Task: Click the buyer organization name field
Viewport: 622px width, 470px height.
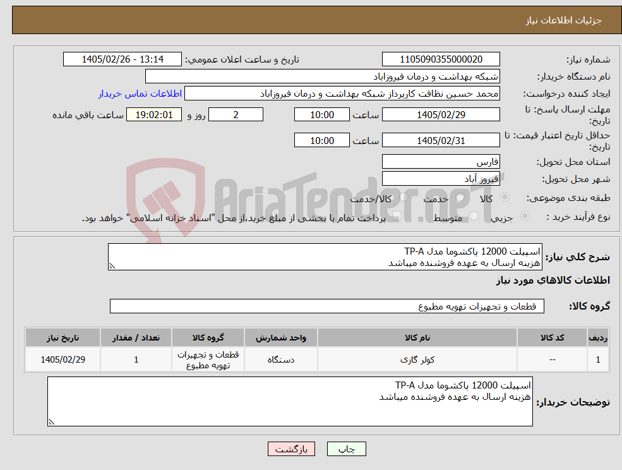Action: tap(322, 76)
